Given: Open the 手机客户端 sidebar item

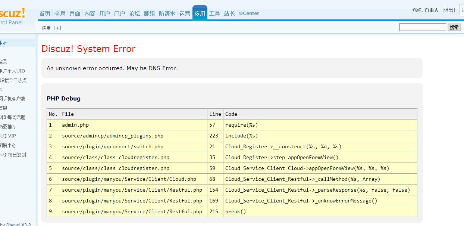Looking at the screenshot, I should tap(13, 99).
